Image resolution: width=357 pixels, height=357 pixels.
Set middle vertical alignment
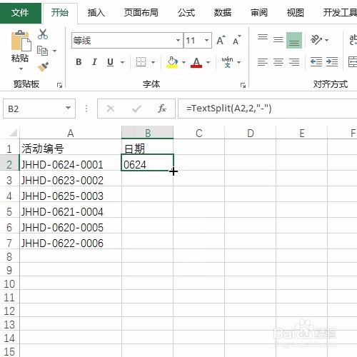(278, 40)
